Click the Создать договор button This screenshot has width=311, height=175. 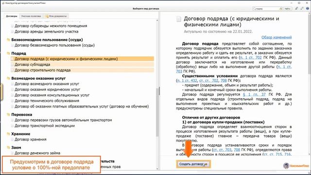[x=193, y=164]
